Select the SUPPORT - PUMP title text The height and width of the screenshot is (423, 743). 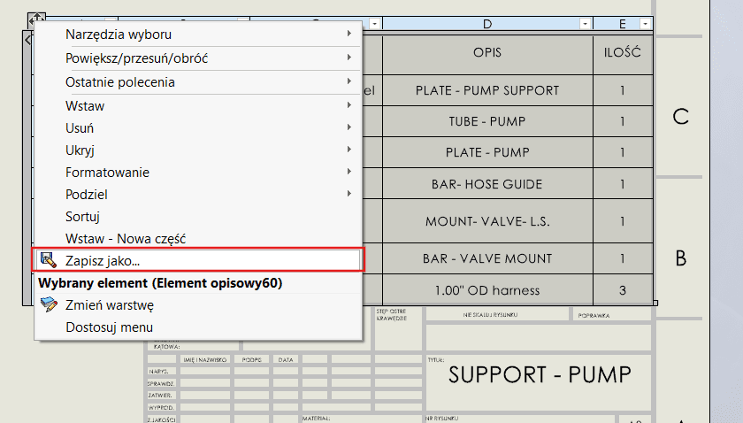[540, 374]
